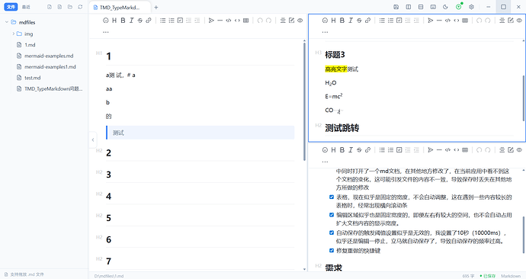Collapse sidebar with left chevron handle
This screenshot has height=279, width=526.
[x=93, y=139]
